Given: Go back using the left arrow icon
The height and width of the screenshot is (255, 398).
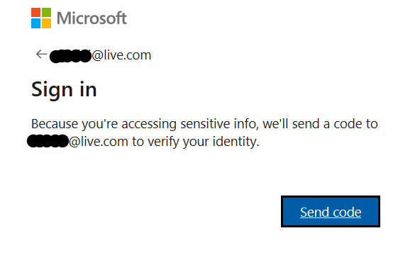Looking at the screenshot, I should (x=41, y=55).
